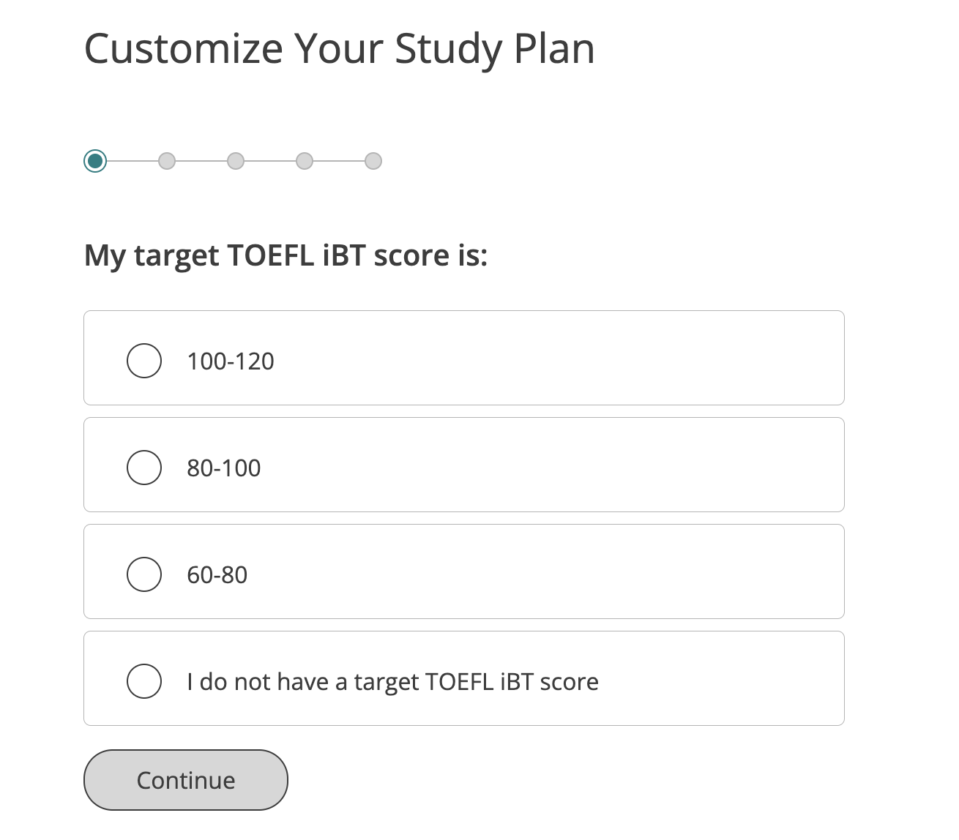The width and height of the screenshot is (959, 840).
Task: Click the line between first and second step dots
Action: point(132,161)
